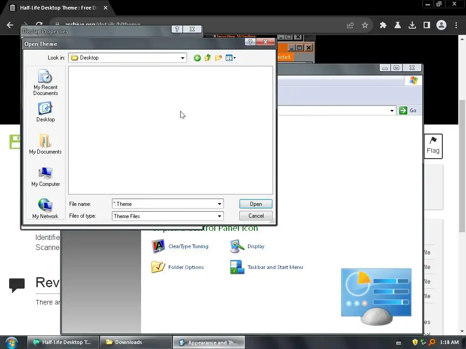
Task: Open the Windows Start orb
Action: click(x=11, y=343)
